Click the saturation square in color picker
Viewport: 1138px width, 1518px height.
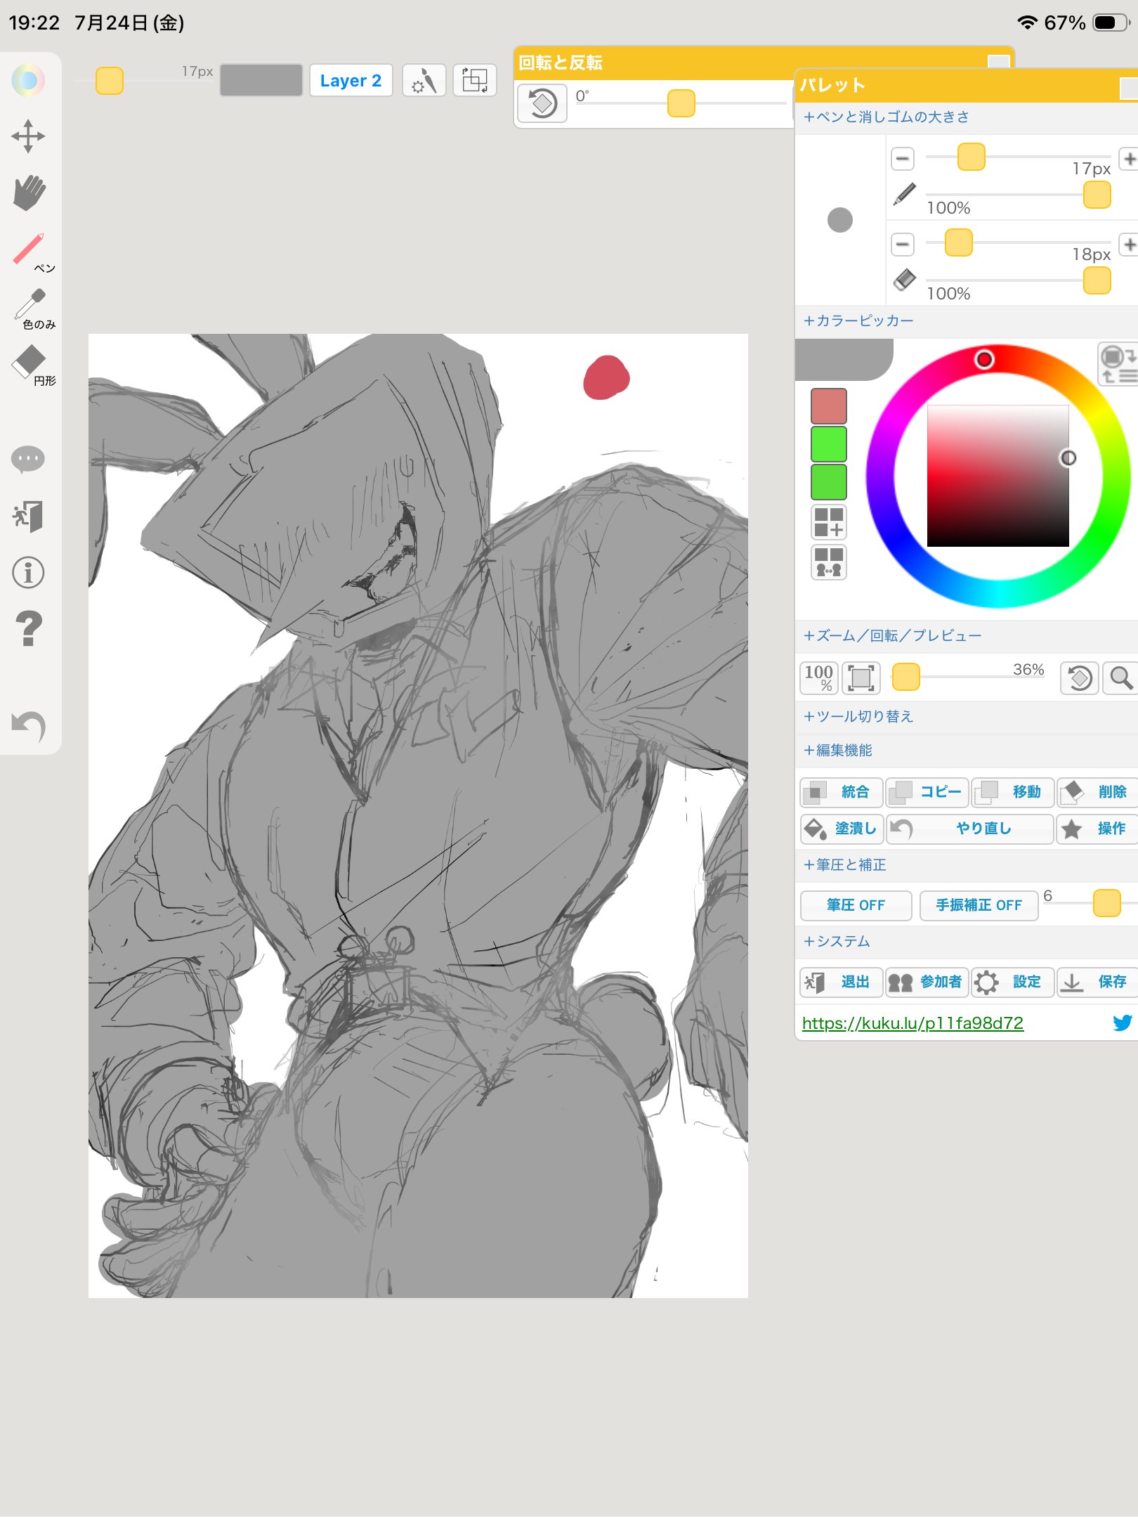(x=998, y=476)
